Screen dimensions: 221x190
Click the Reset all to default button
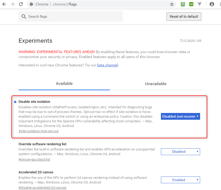(x=184, y=16)
